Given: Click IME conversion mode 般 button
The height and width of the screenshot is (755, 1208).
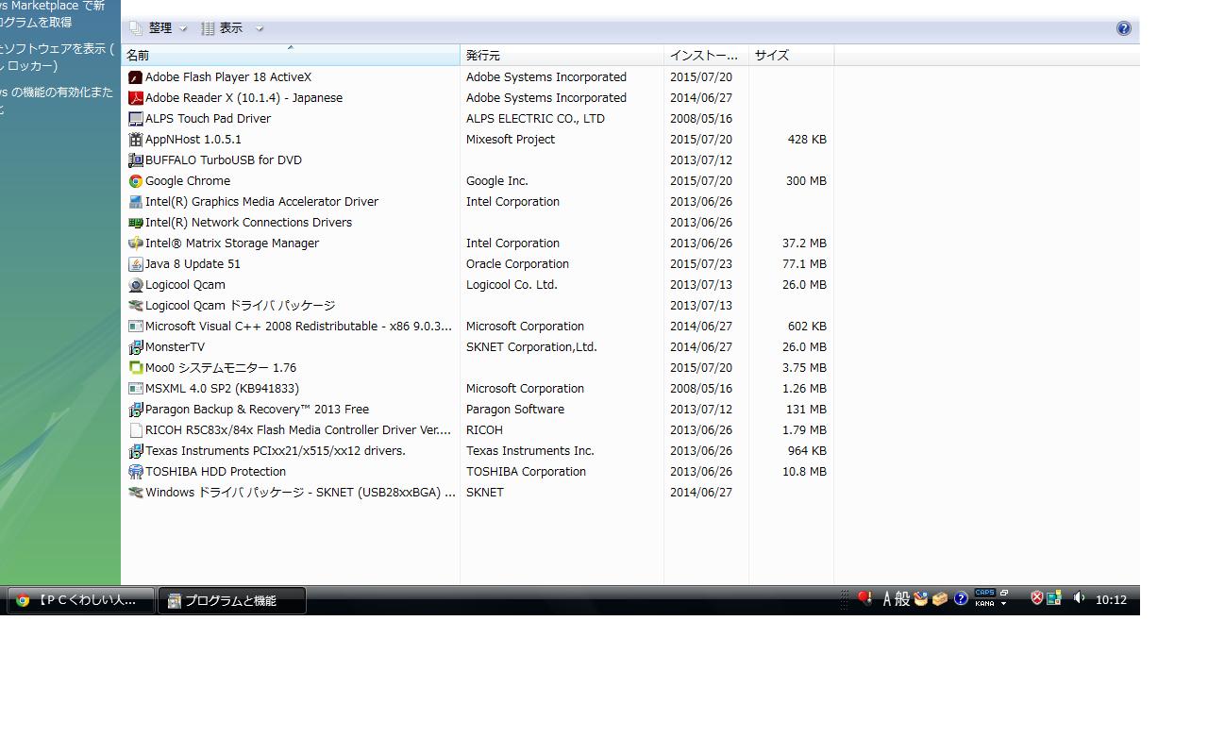Looking at the screenshot, I should click(902, 598).
